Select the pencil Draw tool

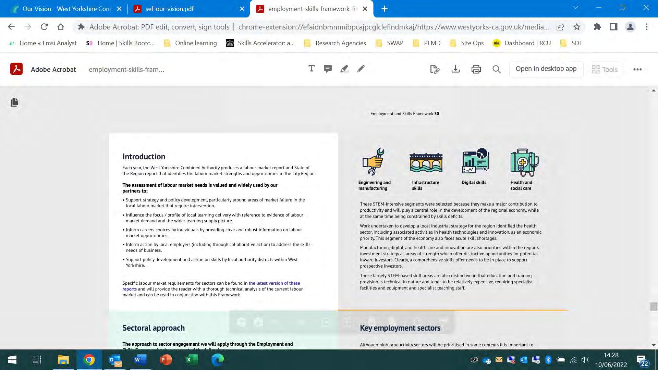point(361,69)
